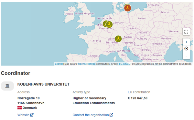Zoom in the map with plus button
Screen dimensions: 194x120
point(186,42)
